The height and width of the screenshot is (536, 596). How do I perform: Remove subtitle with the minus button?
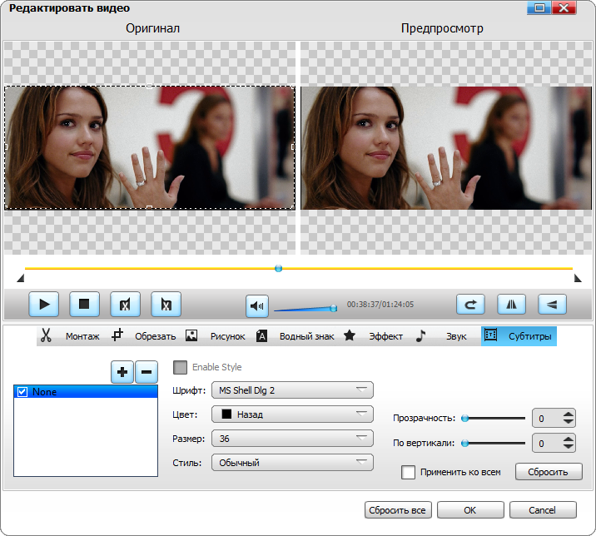click(x=147, y=372)
